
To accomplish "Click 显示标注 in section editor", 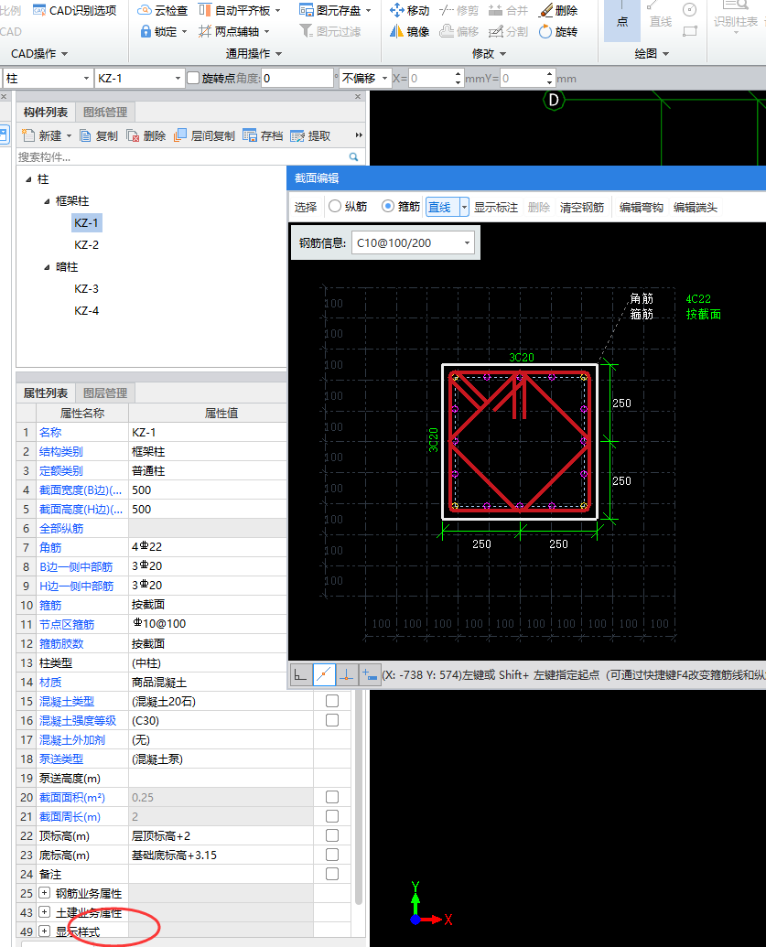I will [x=495, y=207].
